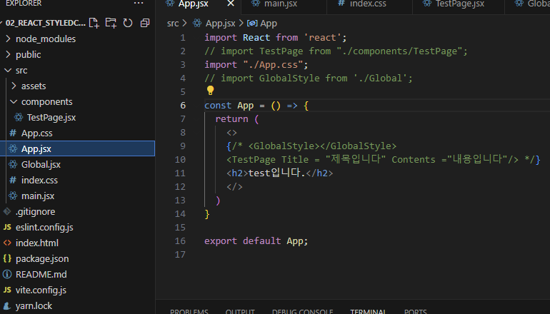Click the New File icon in Explorer
The width and height of the screenshot is (550, 314).
coord(94,23)
